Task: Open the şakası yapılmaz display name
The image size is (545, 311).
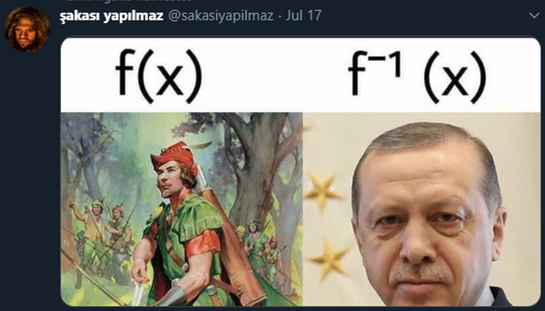Action: [x=111, y=16]
